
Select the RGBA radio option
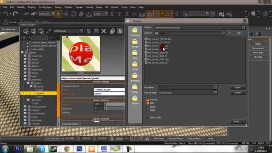click(x=148, y=110)
